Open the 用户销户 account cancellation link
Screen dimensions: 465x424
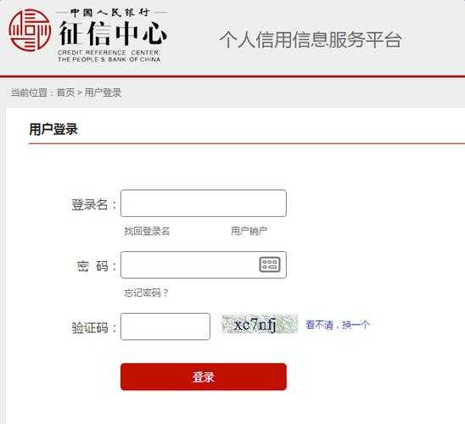pyautogui.click(x=249, y=231)
